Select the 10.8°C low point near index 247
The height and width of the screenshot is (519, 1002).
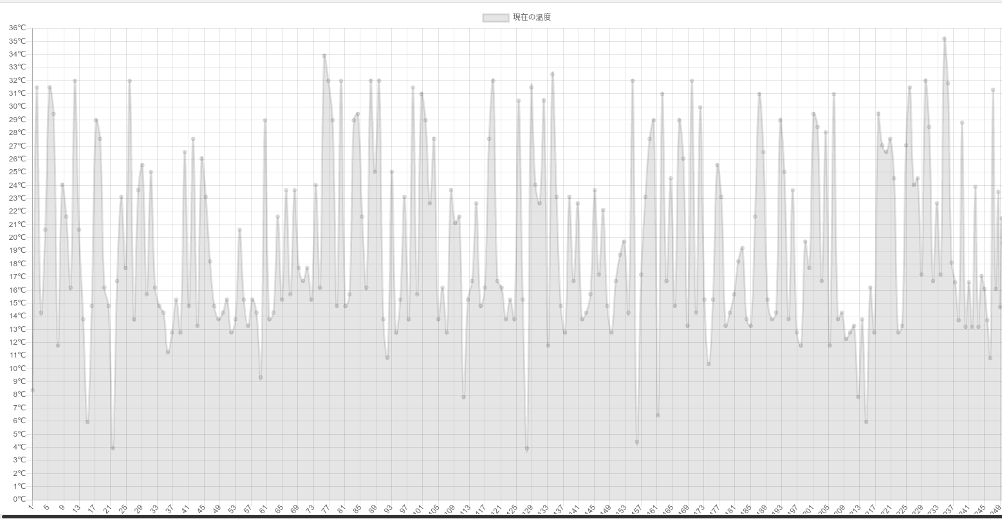pyautogui.click(x=990, y=358)
